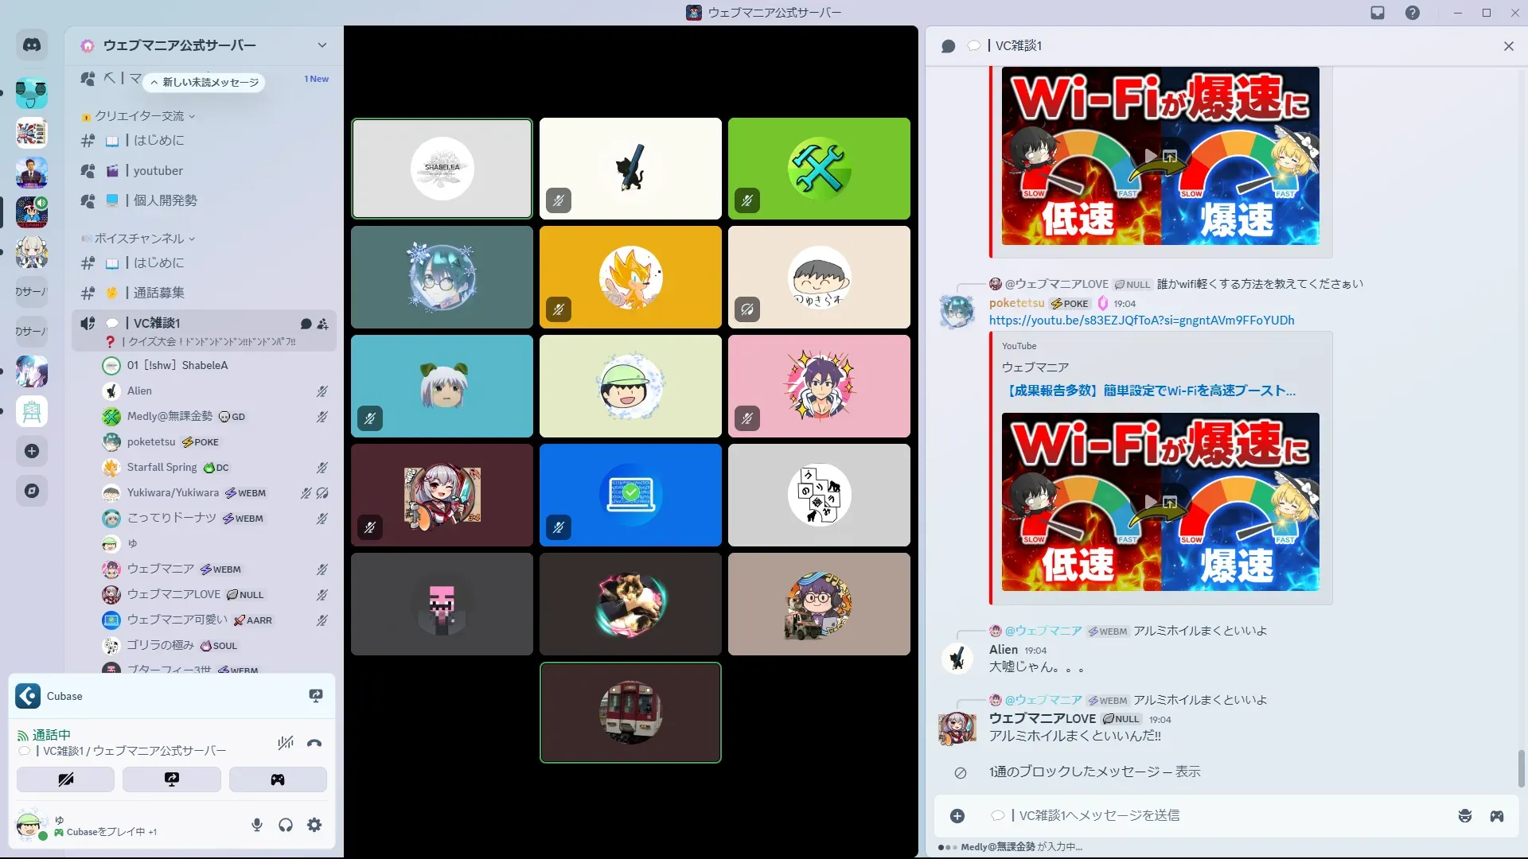Image resolution: width=1528 pixels, height=859 pixels.
Task: Mute microphone in the user panel
Action: tap(256, 825)
